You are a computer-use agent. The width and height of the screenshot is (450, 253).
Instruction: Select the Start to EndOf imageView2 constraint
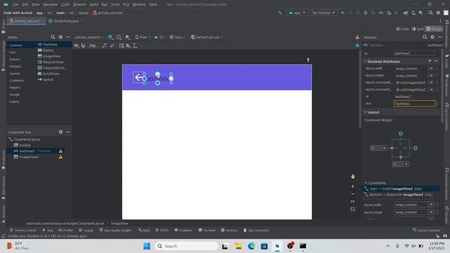[401, 189]
